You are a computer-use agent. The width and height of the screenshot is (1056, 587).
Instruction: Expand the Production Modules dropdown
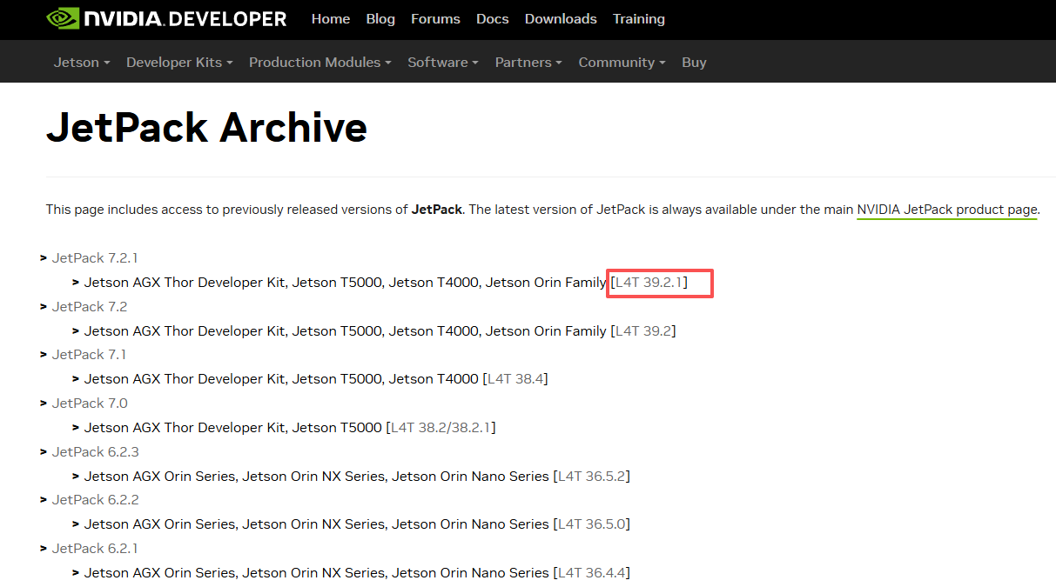tap(320, 62)
